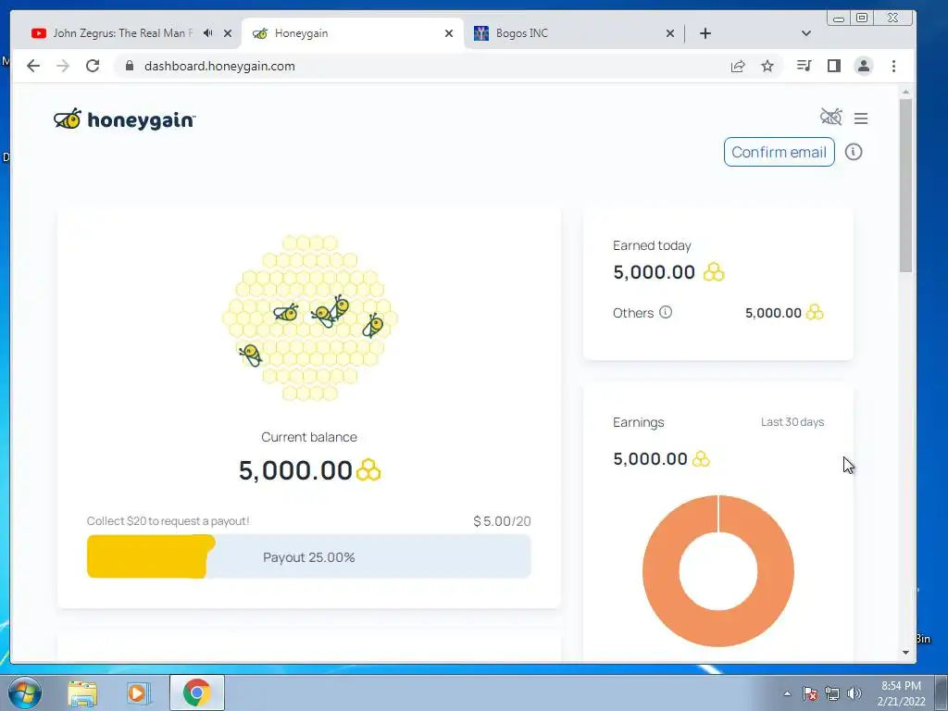
Task: Click the Show desktop strip at taskbar end
Action: [x=942, y=692]
